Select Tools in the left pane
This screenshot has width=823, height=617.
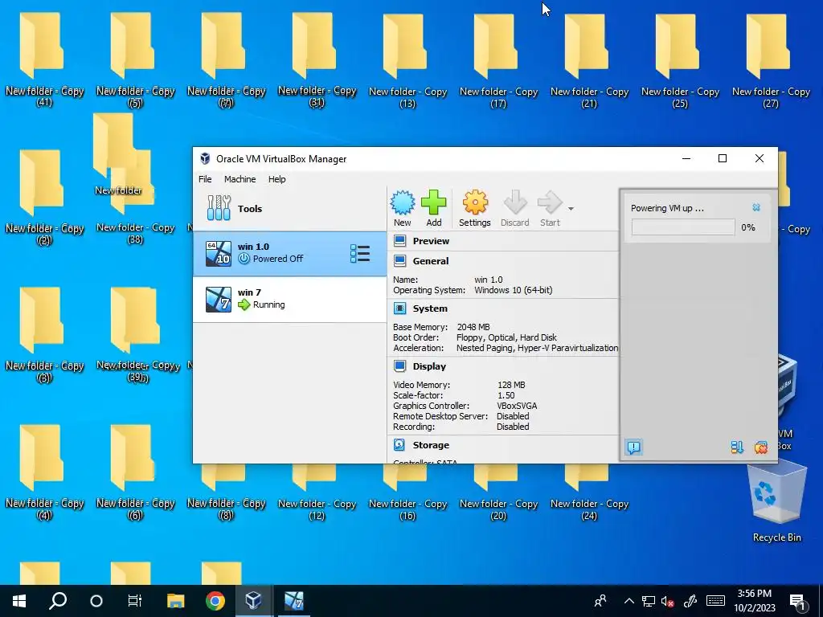click(x=289, y=209)
